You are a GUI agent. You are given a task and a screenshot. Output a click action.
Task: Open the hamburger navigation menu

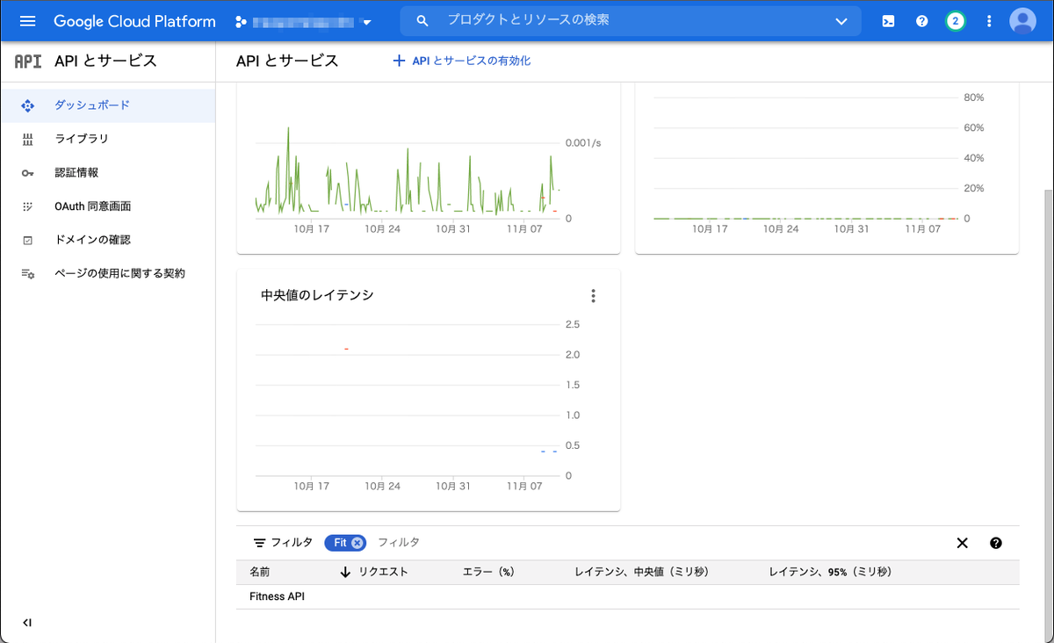point(27,21)
